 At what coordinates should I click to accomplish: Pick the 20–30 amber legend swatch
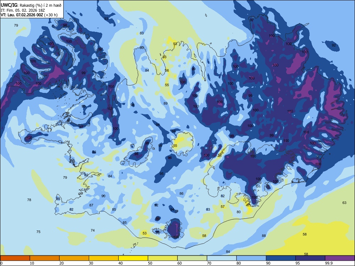point(74,258)
